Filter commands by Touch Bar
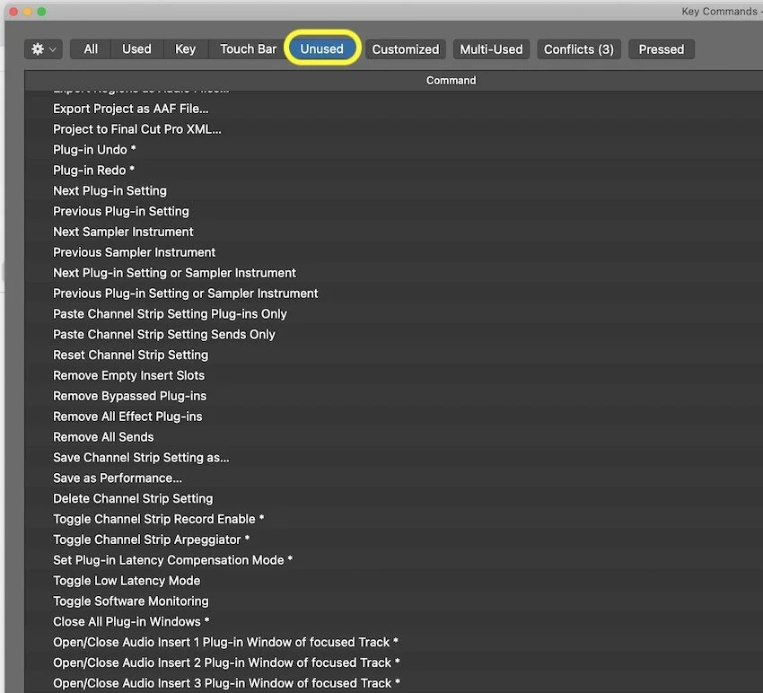This screenshot has height=693, width=763. (247, 49)
